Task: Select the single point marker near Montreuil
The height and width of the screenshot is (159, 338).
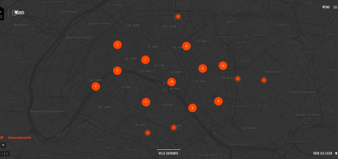Action: 264,80
